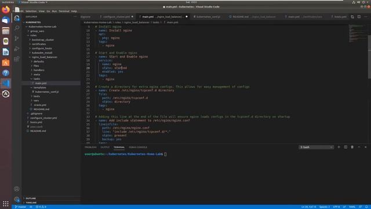Viewport: 371px width, 209px height.
Task: Open the Extensions view
Action: click(17, 59)
